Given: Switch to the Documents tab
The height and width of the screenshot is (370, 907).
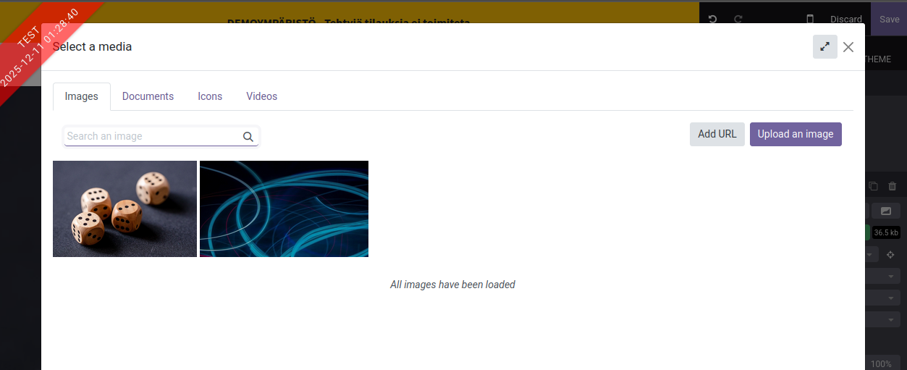Looking at the screenshot, I should pos(148,96).
